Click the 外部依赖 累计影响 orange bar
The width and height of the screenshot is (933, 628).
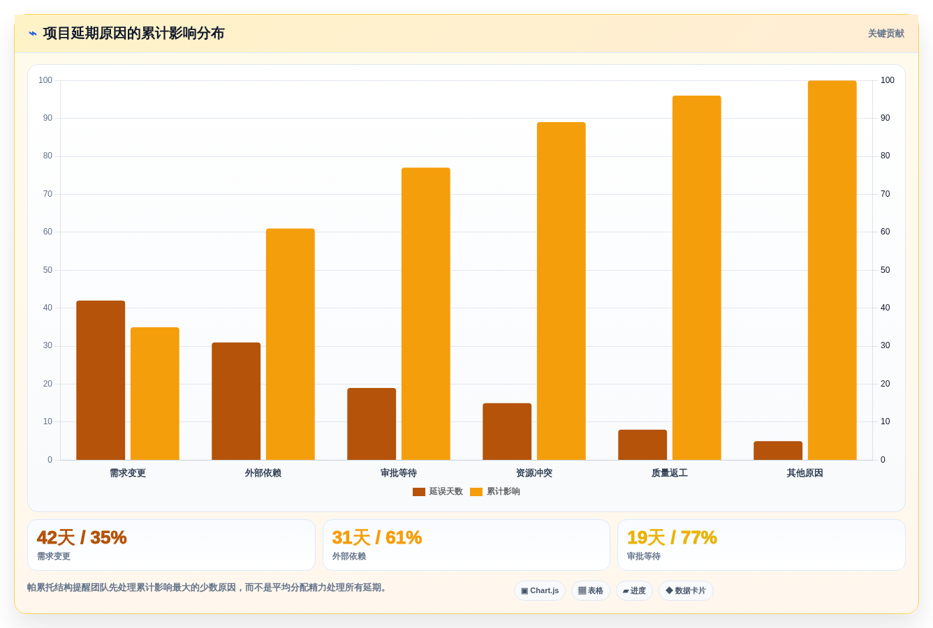291,344
